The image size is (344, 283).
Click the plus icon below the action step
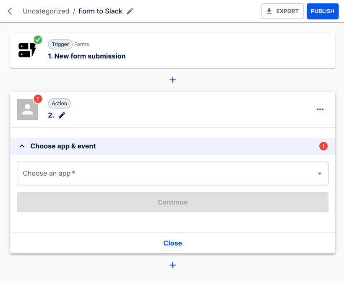pyautogui.click(x=172, y=265)
